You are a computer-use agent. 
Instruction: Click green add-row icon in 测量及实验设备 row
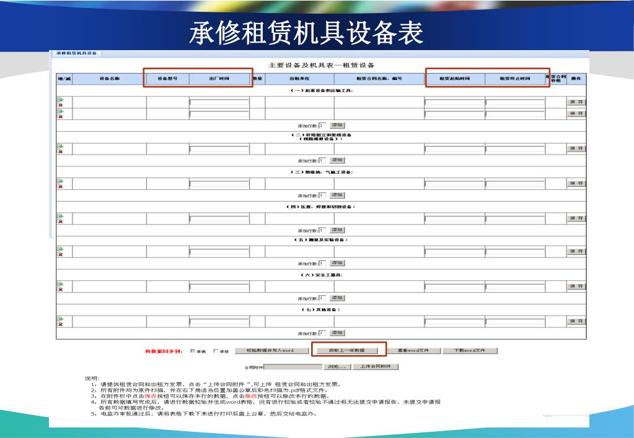tap(61, 249)
